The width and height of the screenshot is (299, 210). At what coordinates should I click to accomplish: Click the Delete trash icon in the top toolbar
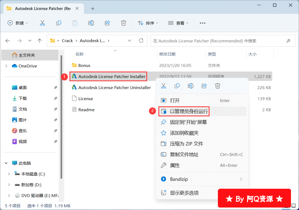coord(123,23)
